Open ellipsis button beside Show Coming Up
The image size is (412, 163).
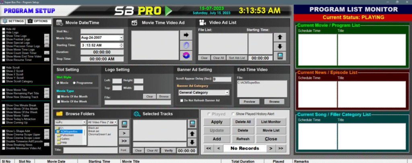47,122
